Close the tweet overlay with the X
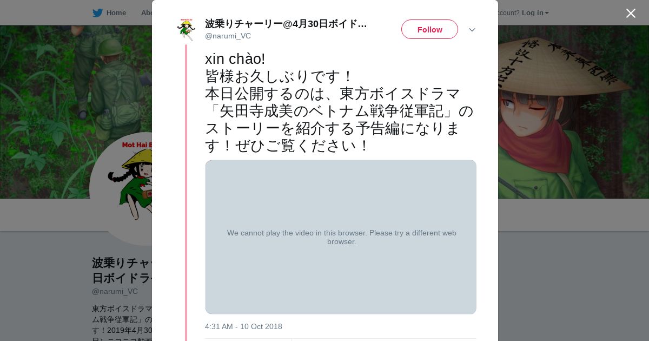 pyautogui.click(x=631, y=13)
